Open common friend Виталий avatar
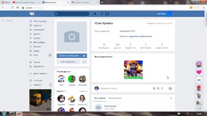The width and height of the screenshot is (207, 116). coord(82,79)
